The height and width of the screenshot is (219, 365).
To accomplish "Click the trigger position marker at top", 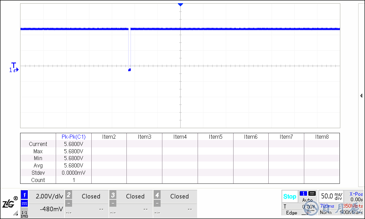I will (180, 4).
